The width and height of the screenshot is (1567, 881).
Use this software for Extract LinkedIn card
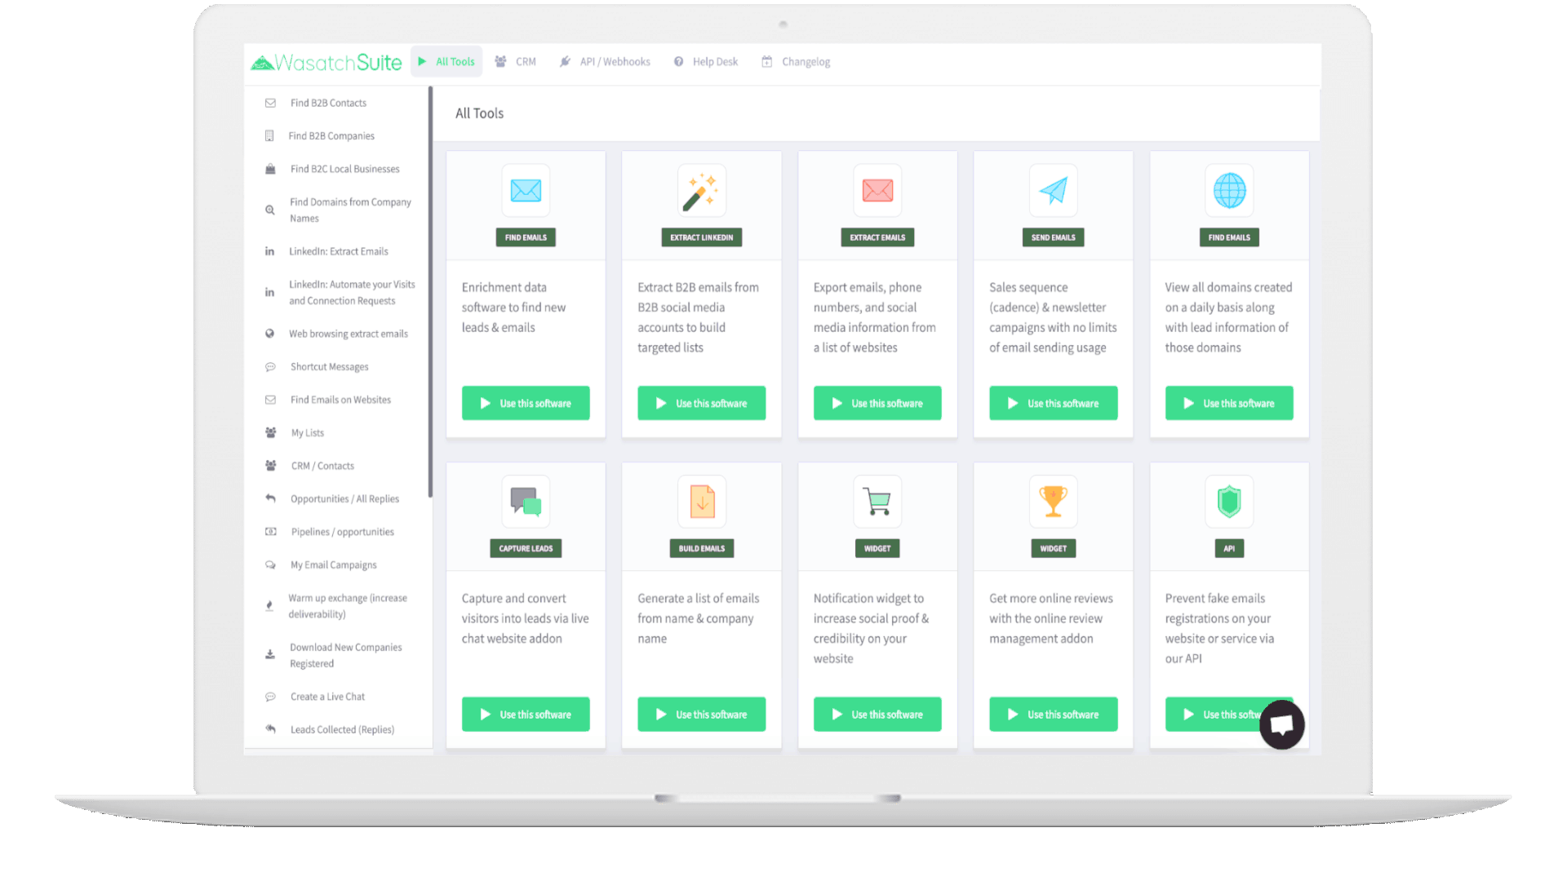tap(702, 403)
